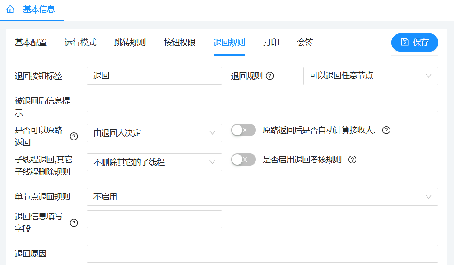
Task: Click help icon beside 退回信息填写字段
Action: 74,222
